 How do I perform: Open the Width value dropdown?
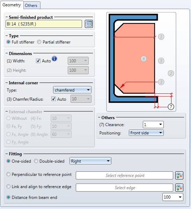click(78, 61)
